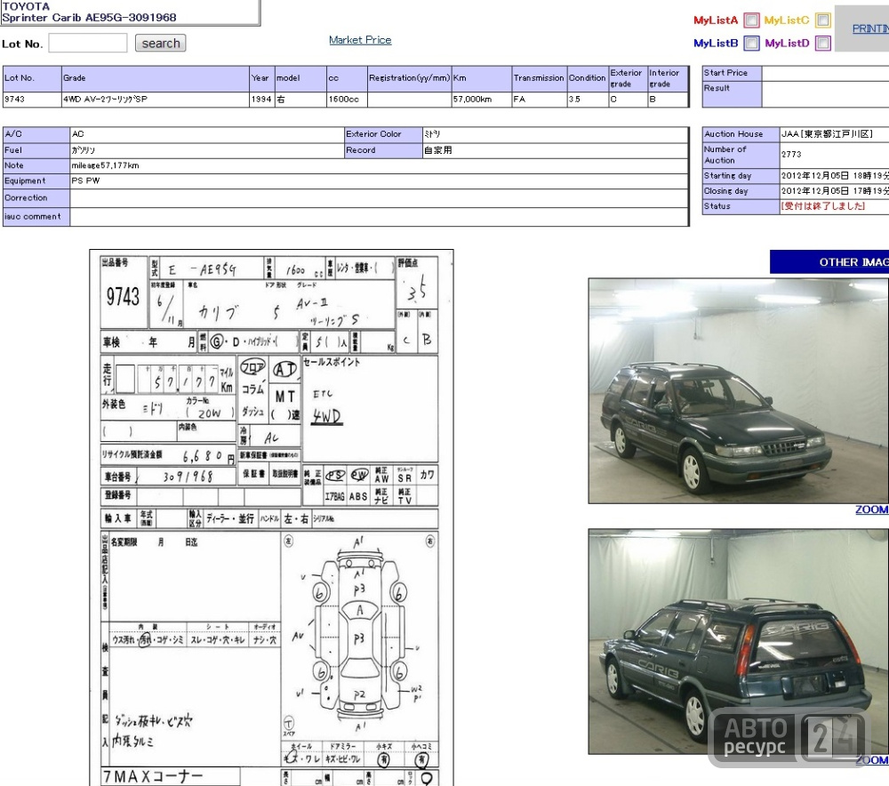Check the MyListA checkbox
This screenshot has height=786, width=889.
point(751,20)
